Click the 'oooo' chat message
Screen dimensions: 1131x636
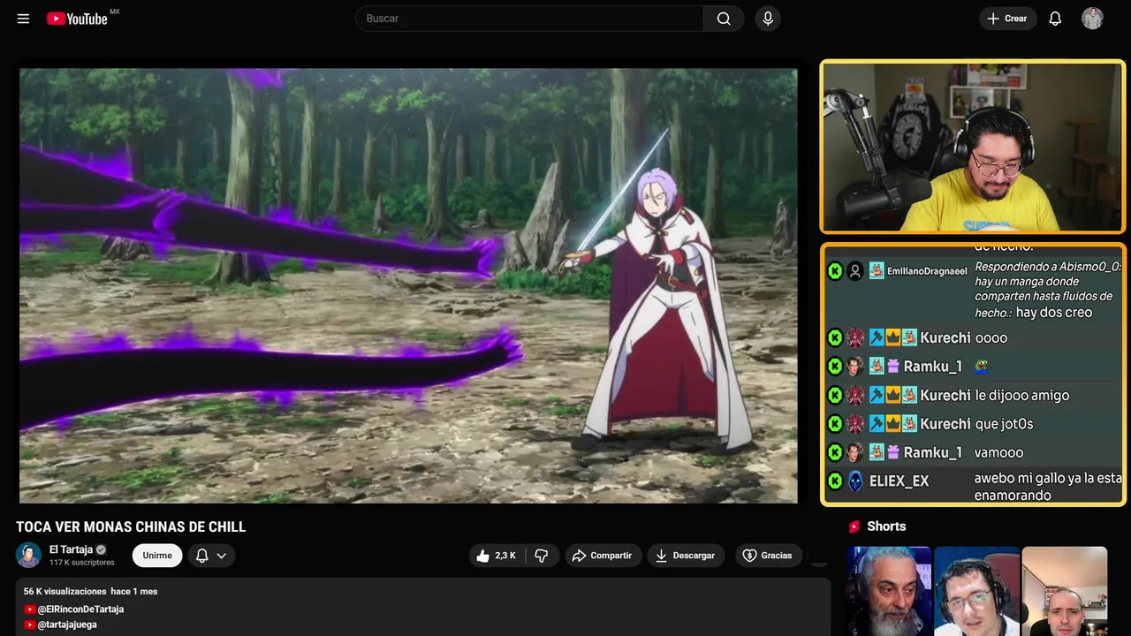(991, 338)
